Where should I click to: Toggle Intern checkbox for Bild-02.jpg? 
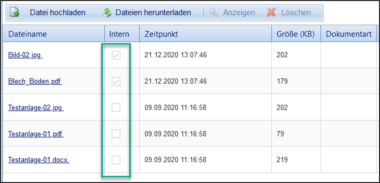tap(116, 55)
